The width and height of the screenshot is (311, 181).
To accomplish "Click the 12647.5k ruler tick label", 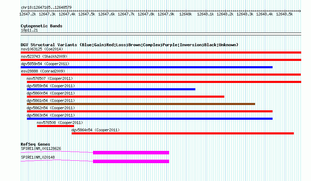I will pyautogui.click(x=87, y=14).
